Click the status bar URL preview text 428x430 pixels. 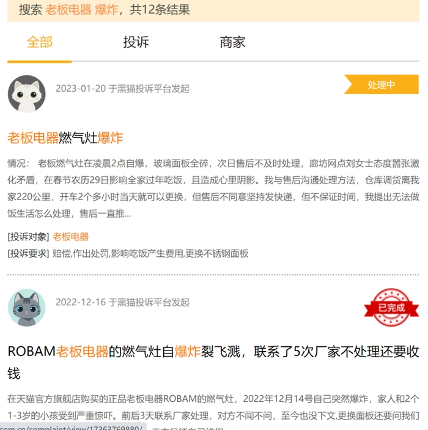click(x=72, y=428)
